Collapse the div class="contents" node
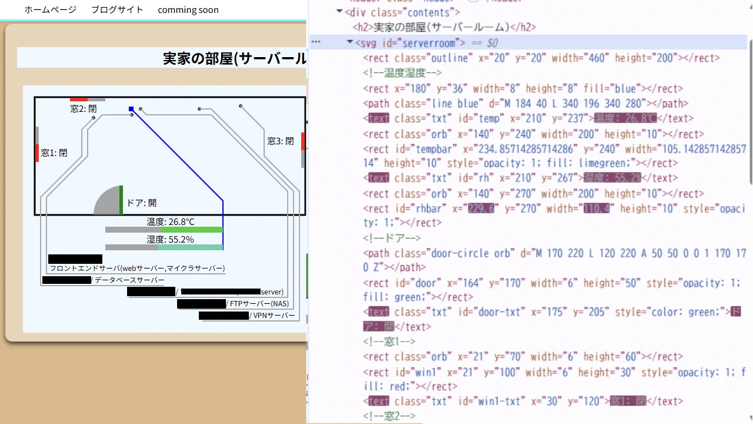Screen dimensions: 753x424 point(339,12)
